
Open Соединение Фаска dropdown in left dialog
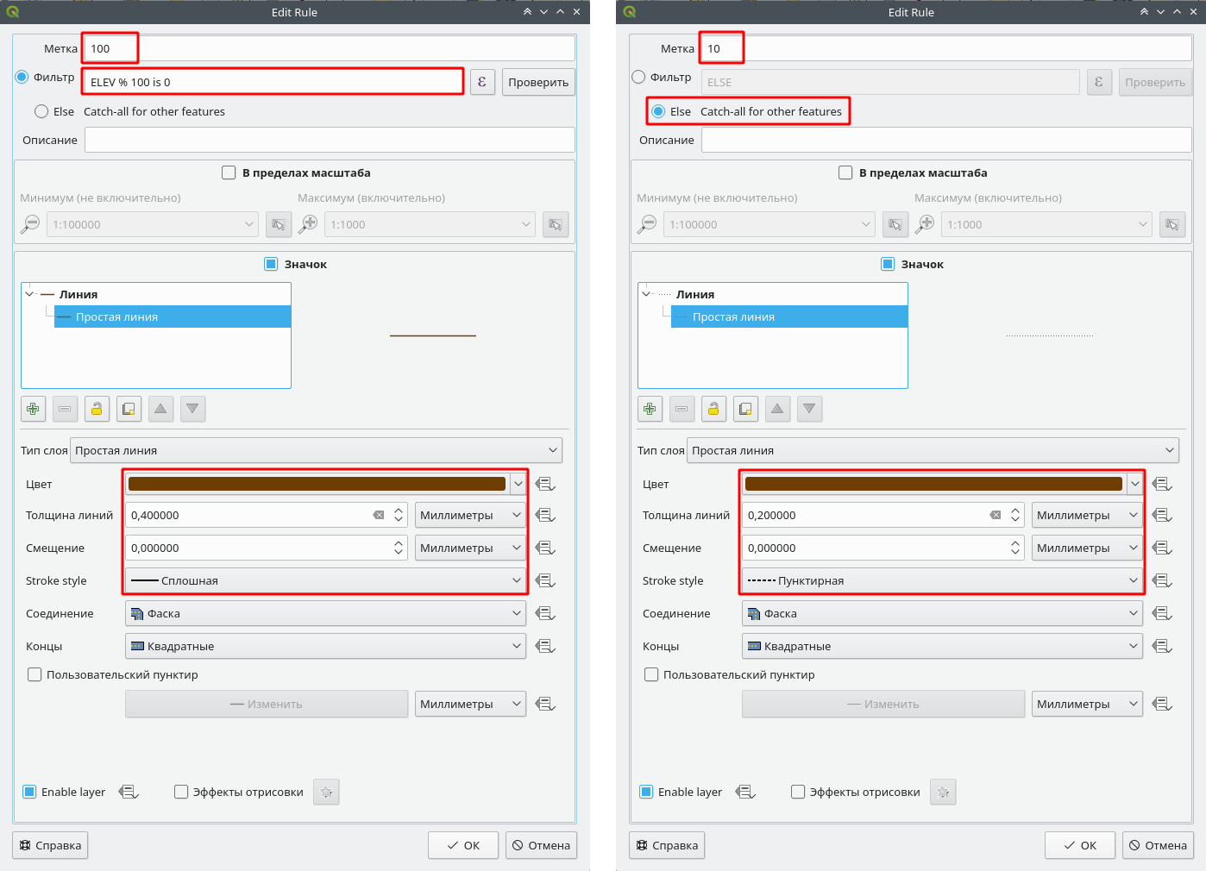pyautogui.click(x=325, y=613)
